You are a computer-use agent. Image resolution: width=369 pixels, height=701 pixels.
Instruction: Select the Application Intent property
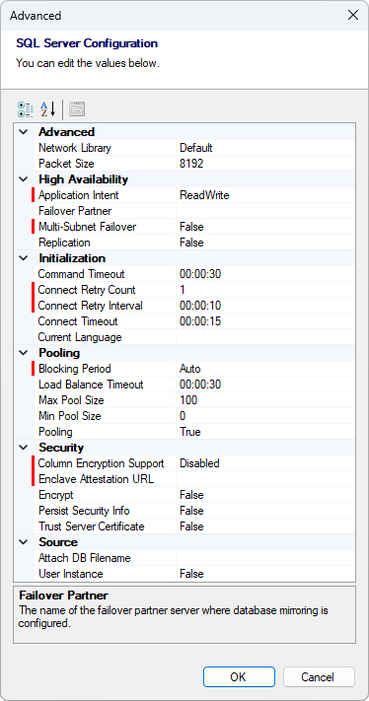click(79, 195)
